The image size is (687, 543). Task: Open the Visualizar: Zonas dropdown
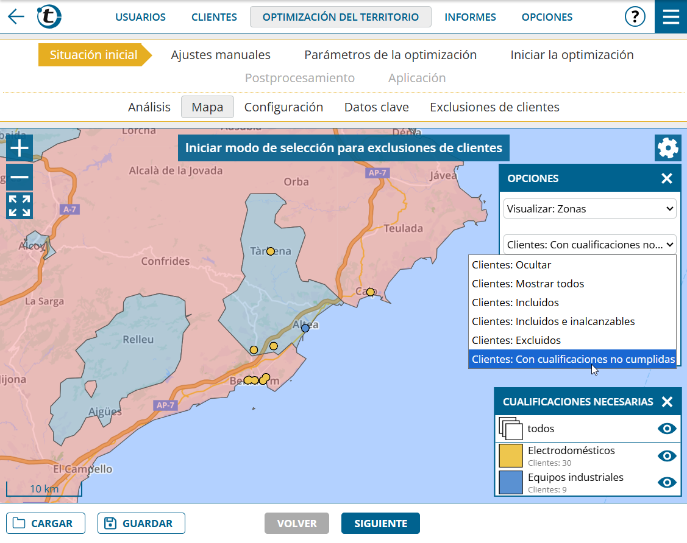point(589,209)
